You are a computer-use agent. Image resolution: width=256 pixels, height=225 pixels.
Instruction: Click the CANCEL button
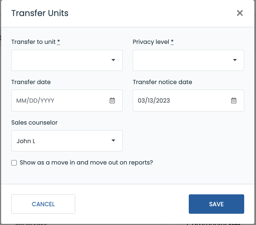pyautogui.click(x=43, y=204)
